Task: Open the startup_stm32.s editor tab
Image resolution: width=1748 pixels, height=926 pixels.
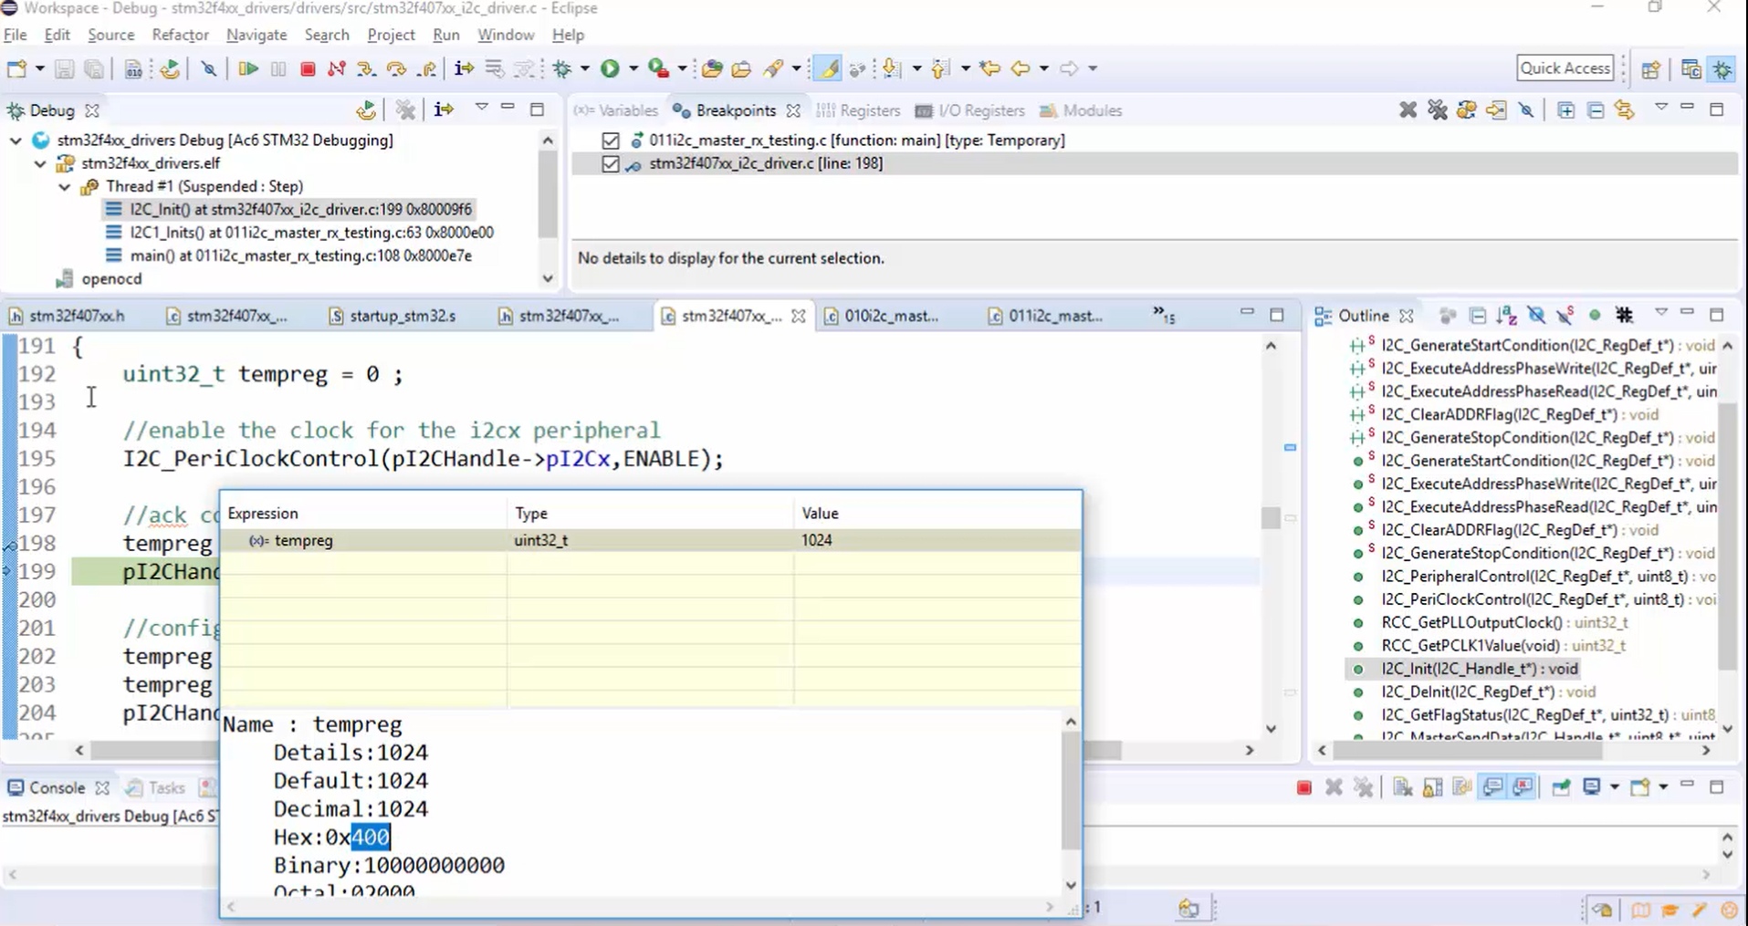Action: [x=393, y=316]
